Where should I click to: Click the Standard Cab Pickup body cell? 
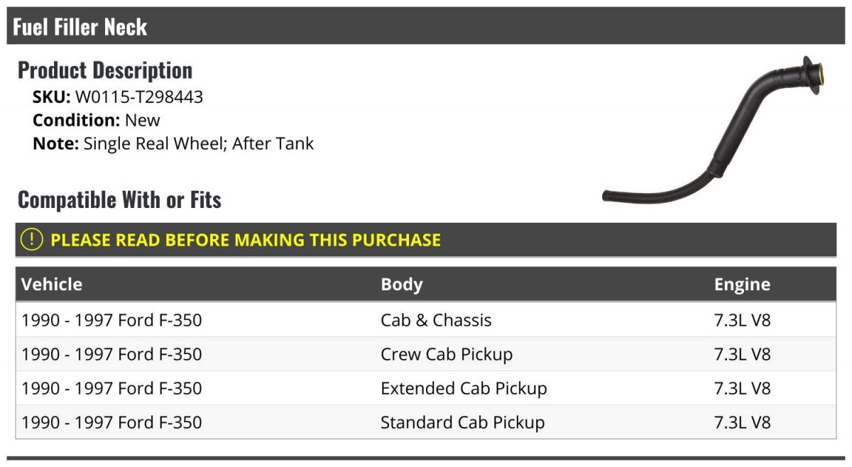coord(463,422)
